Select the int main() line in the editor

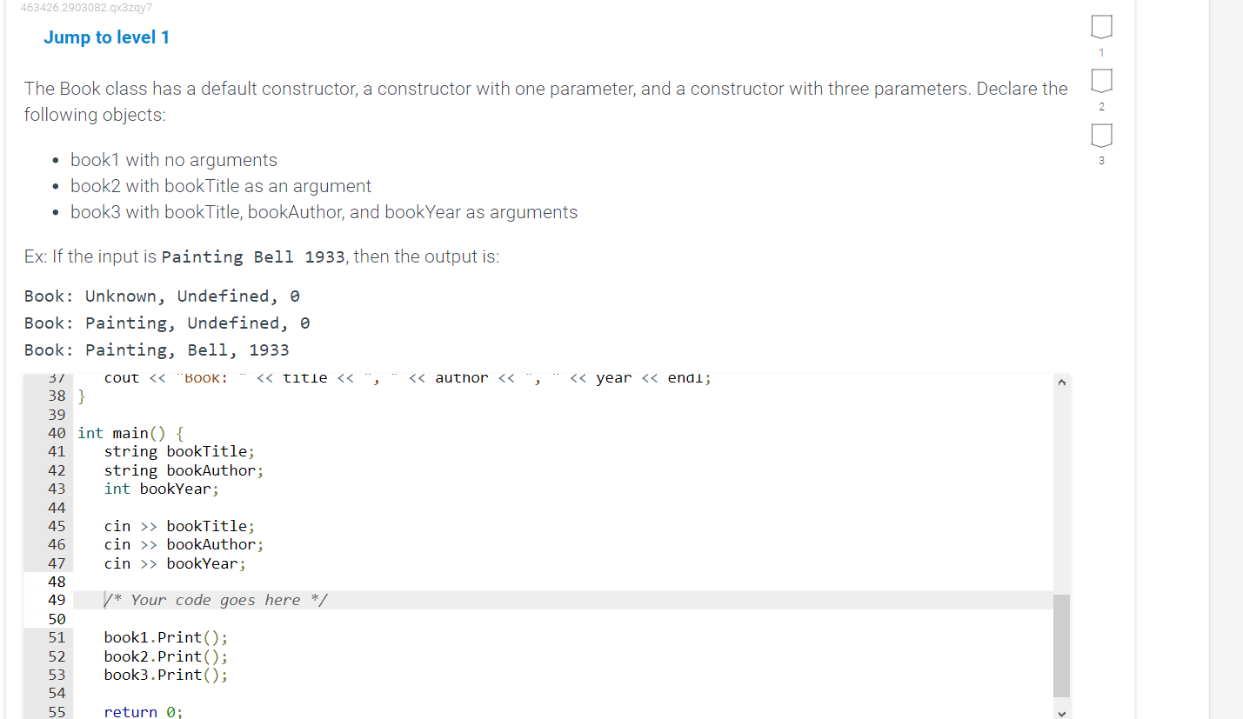tap(130, 433)
